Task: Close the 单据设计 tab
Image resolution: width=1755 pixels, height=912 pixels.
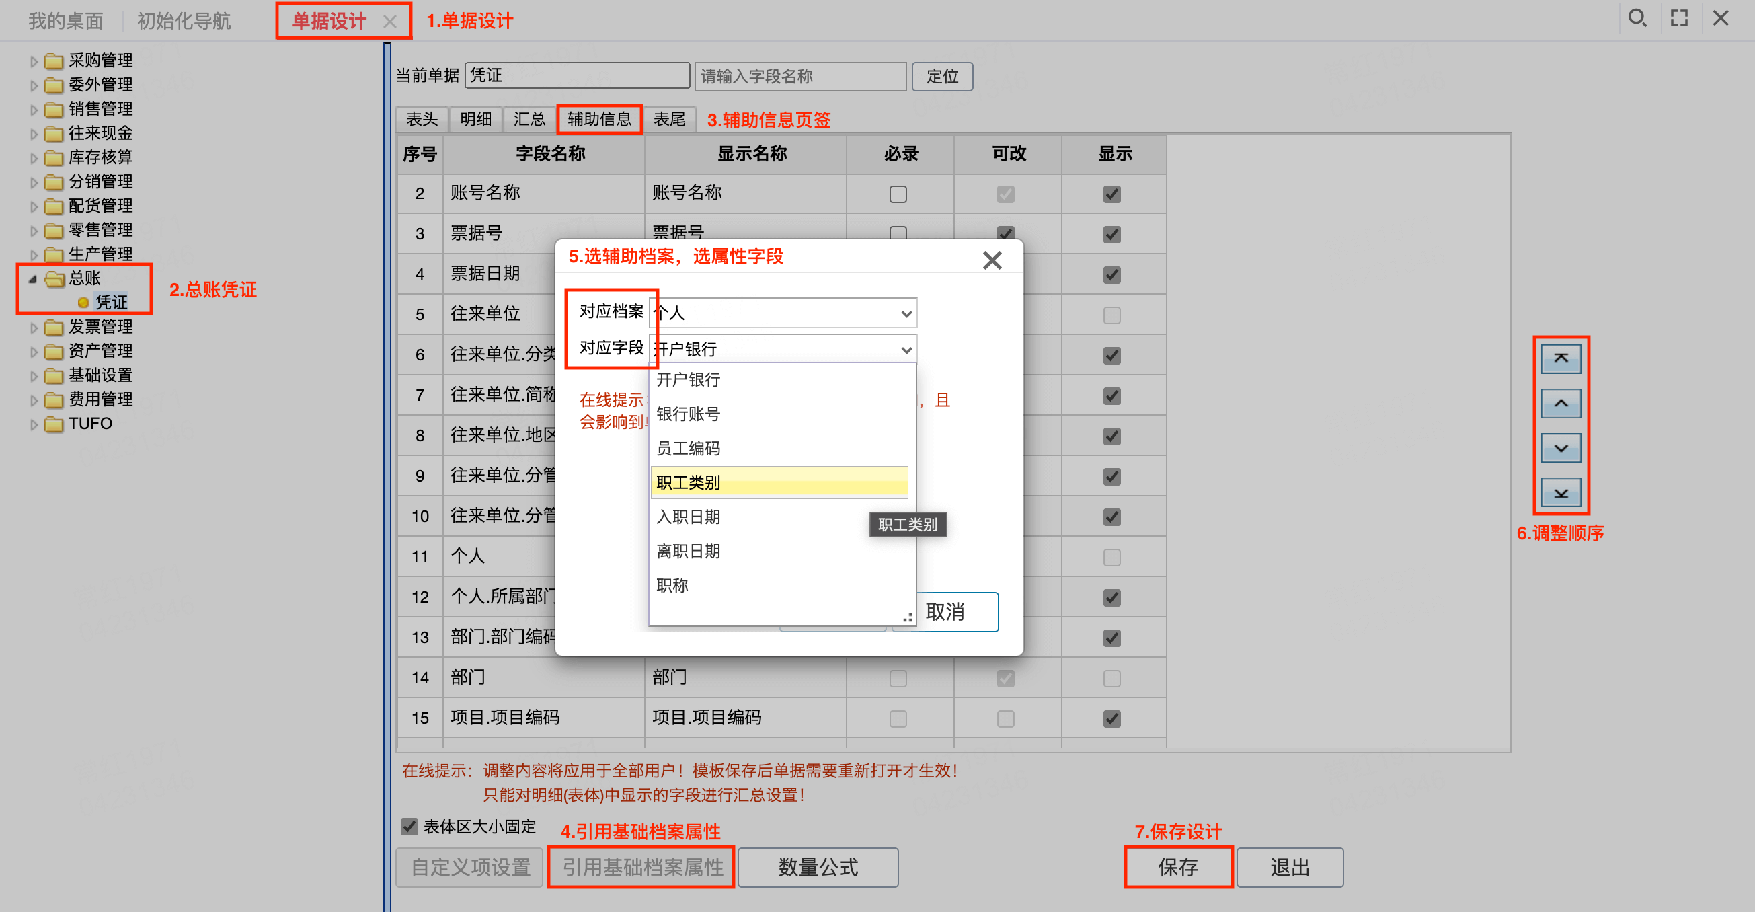Action: pos(390,22)
